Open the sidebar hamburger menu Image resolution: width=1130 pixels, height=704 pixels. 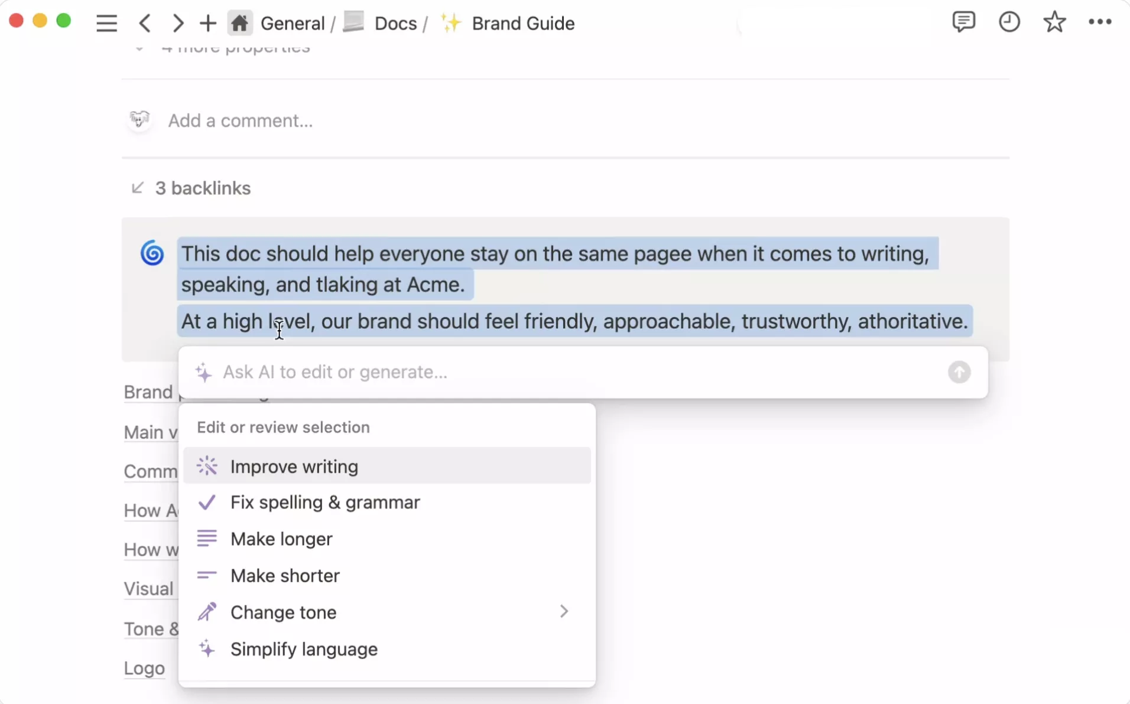tap(106, 23)
